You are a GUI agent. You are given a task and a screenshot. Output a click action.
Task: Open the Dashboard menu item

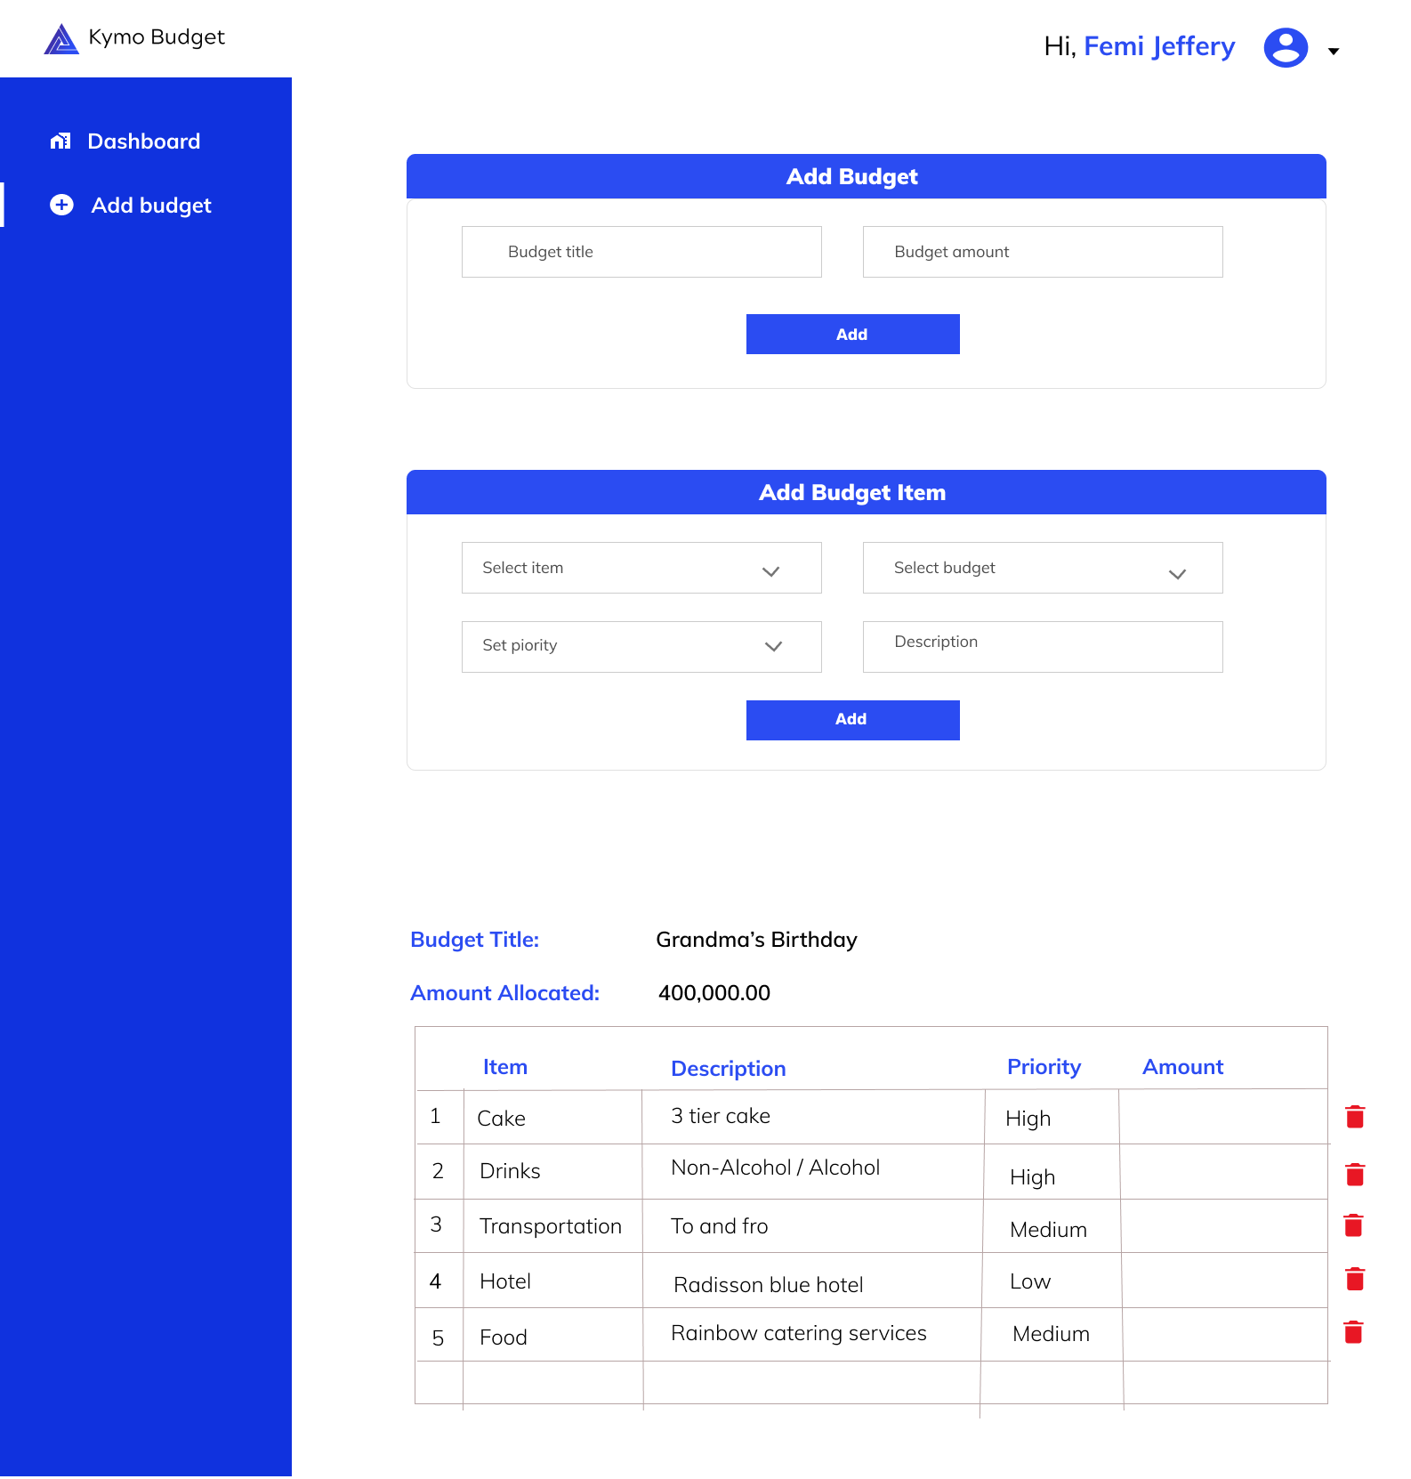(146, 141)
